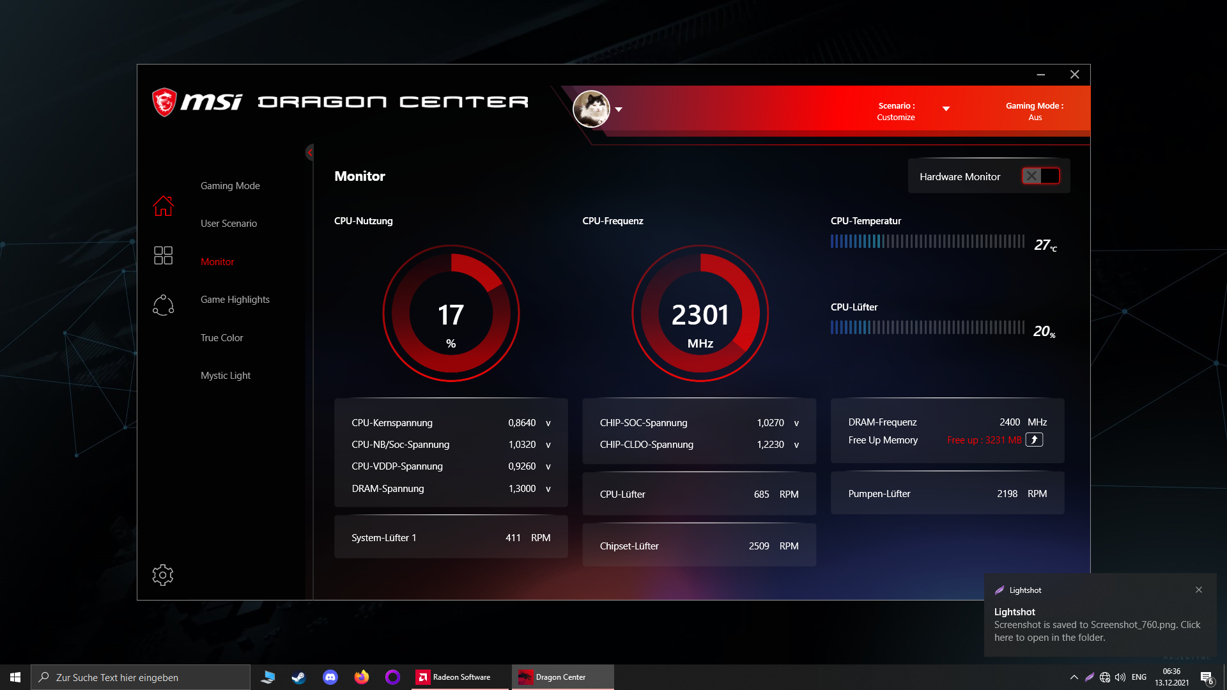Expand the Scenario Customize dropdown arrow

pos(946,109)
